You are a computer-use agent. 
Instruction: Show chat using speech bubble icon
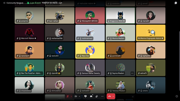tap(175, 3)
